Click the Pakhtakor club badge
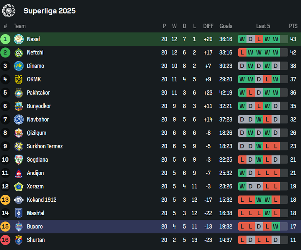Viewport: 301px width, 250px height. click(19, 93)
